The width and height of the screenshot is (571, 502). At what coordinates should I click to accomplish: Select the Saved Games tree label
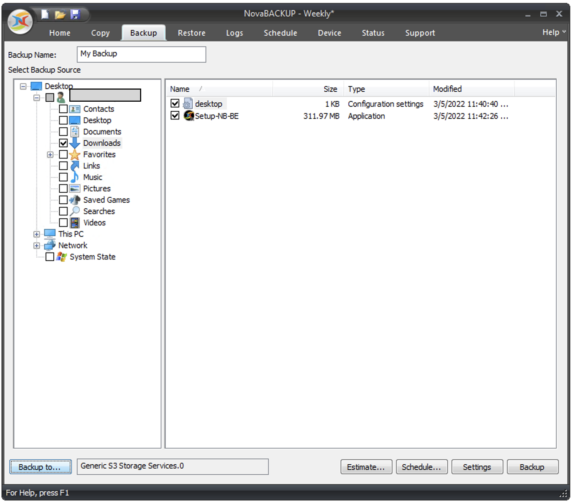(x=107, y=200)
